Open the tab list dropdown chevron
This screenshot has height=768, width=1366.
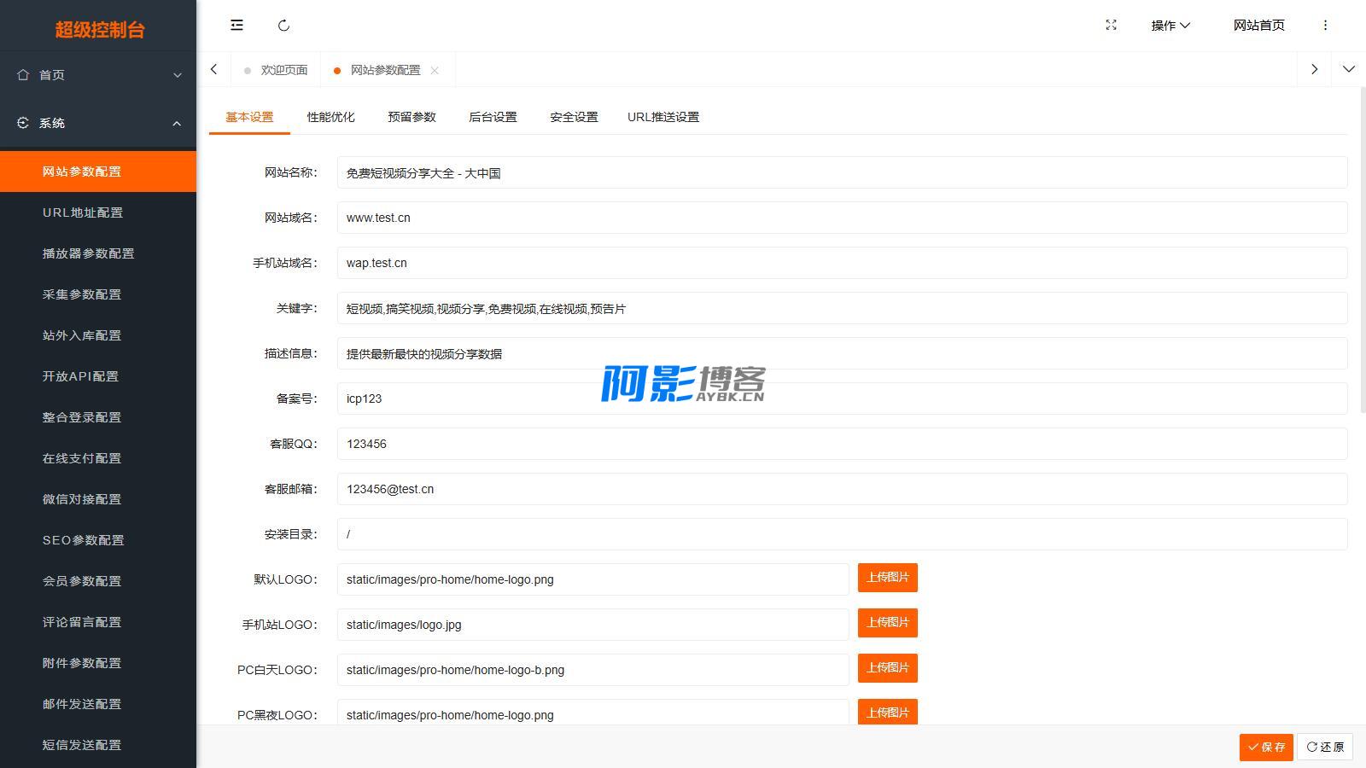pyautogui.click(x=1348, y=69)
